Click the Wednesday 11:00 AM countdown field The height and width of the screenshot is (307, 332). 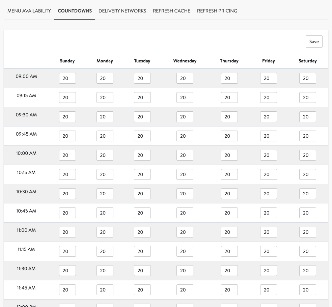click(x=185, y=232)
